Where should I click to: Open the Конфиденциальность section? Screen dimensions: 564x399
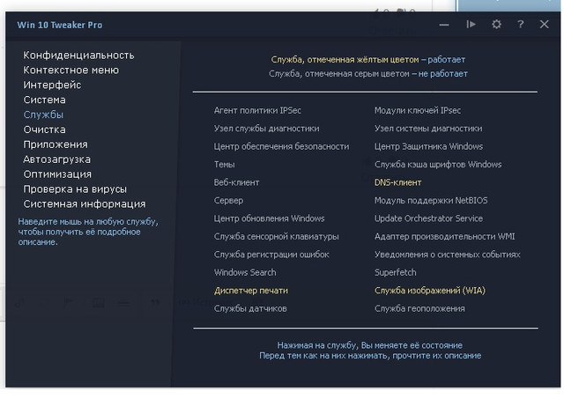point(78,55)
